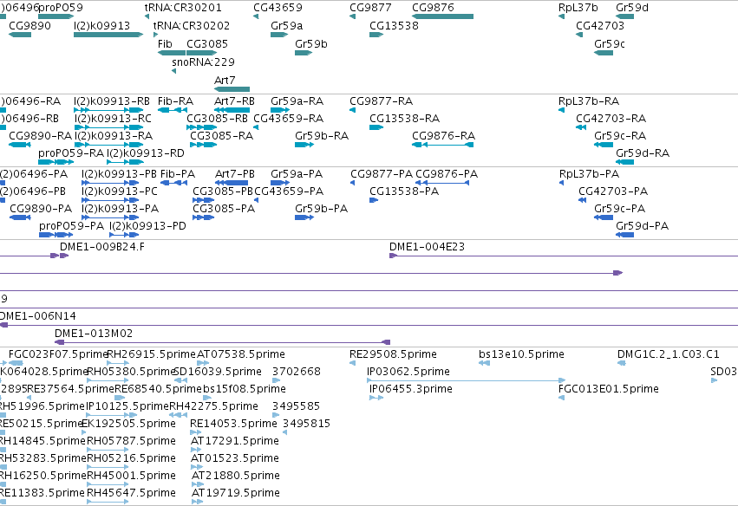The width and height of the screenshot is (738, 506).
Task: Select the Art7-RB transcript
Action: (x=232, y=110)
